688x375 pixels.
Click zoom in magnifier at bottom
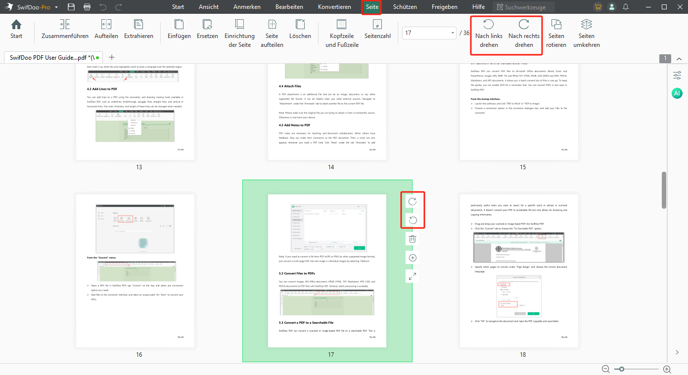click(x=667, y=369)
